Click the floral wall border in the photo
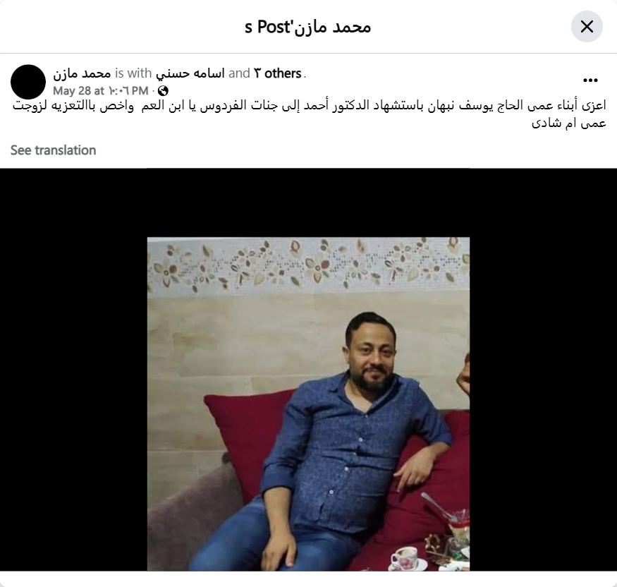This screenshot has height=587, width=617. [x=308, y=265]
